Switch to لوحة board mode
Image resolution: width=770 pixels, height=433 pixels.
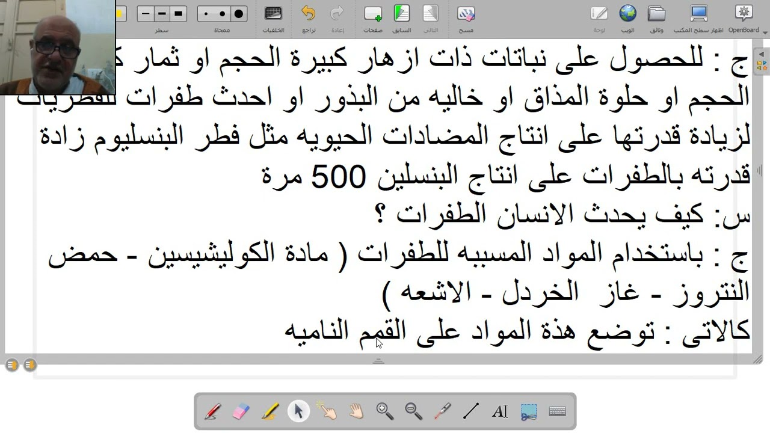pos(599,18)
